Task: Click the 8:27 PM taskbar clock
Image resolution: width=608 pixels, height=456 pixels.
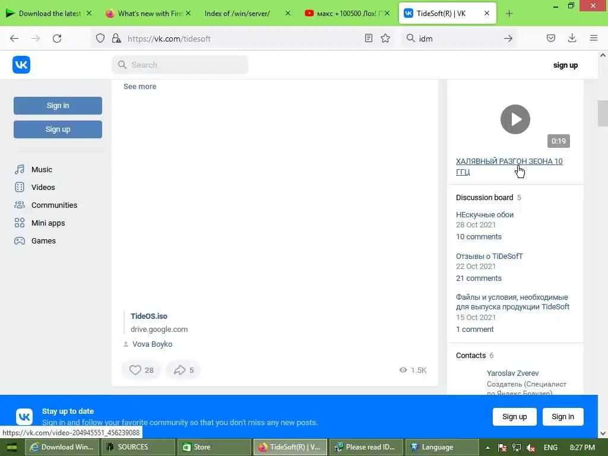Action: [582, 448]
